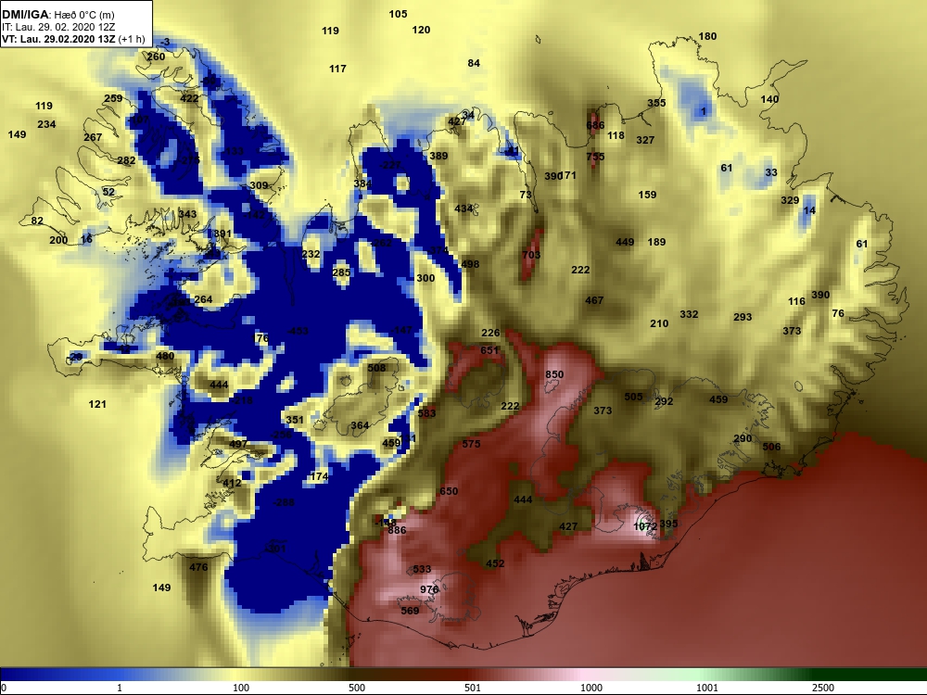Click the 651 map value
The width and height of the screenshot is (927, 695).
tap(489, 350)
